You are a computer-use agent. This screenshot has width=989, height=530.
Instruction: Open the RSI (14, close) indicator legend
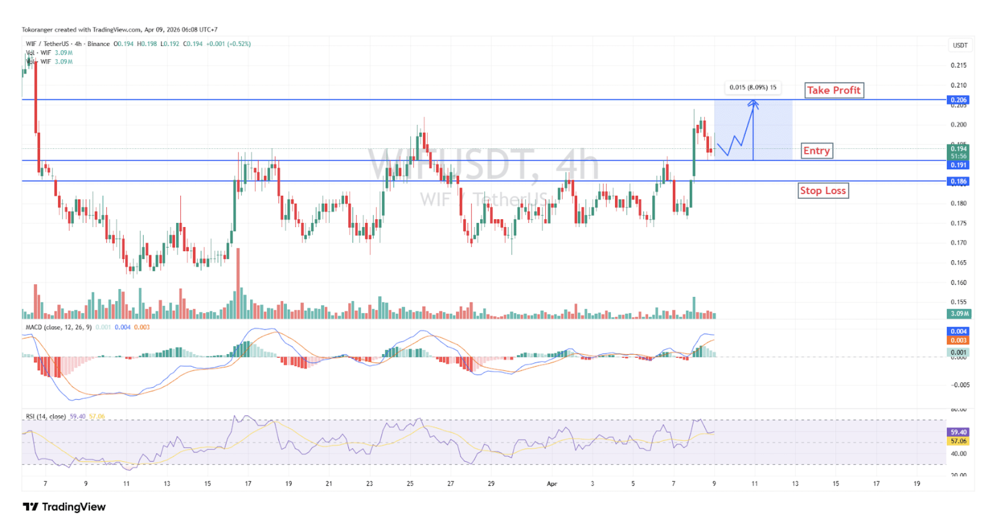[46, 416]
